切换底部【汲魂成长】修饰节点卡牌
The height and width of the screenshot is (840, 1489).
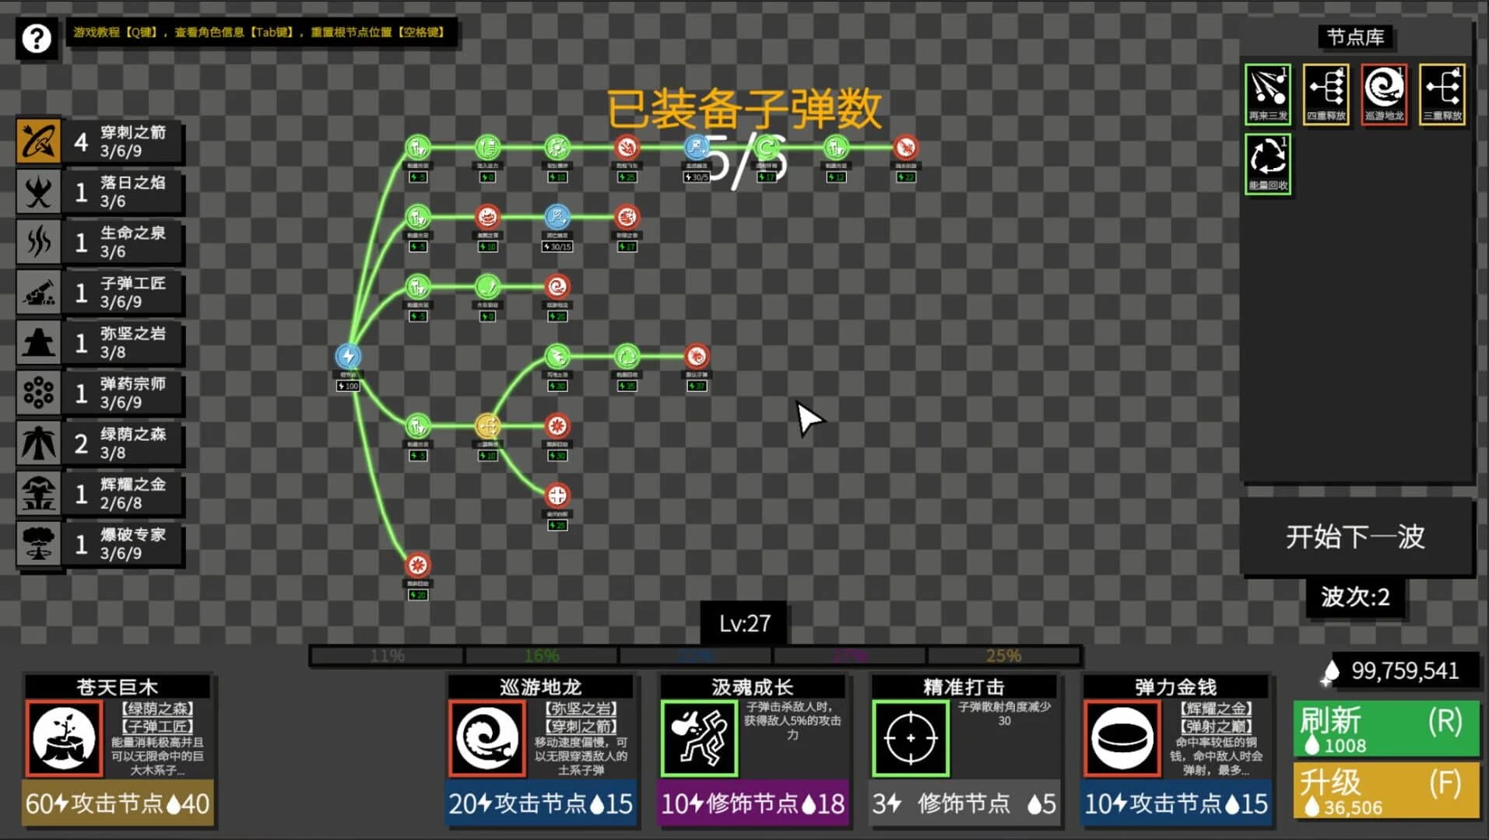click(x=752, y=747)
